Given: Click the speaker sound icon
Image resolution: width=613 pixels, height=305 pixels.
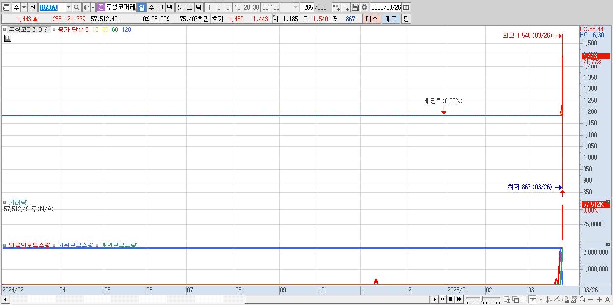Looking at the screenshot, I should click(x=86, y=7).
